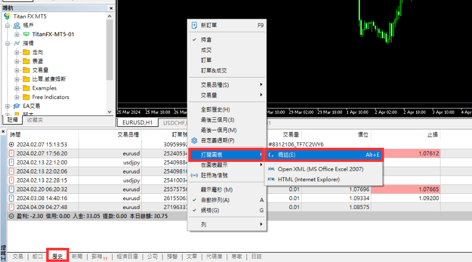The height and width of the screenshot is (262, 472).
Task: Switch to the 歷史 history tab
Action: [57, 256]
